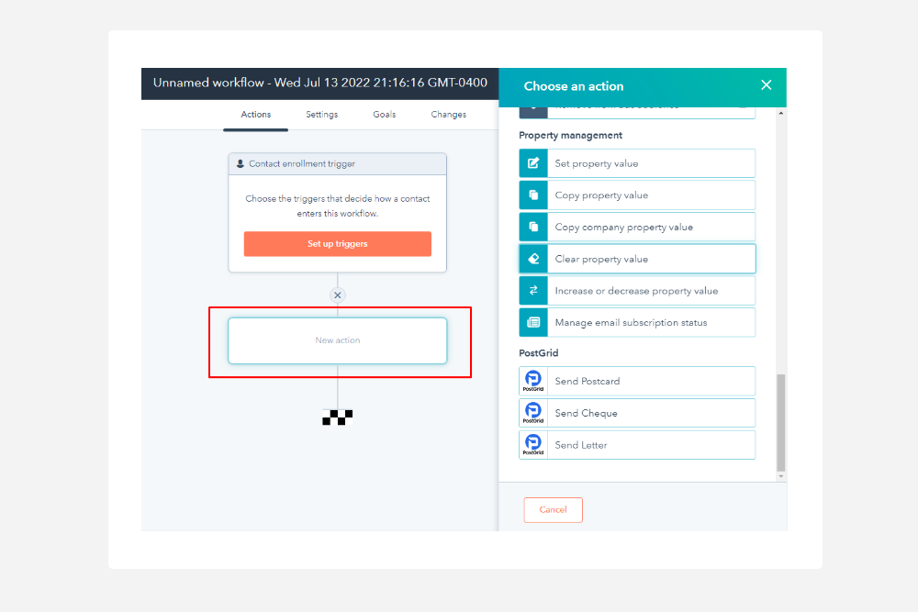Click the PostGrid Send Cheque logo icon
918x612 pixels.
pos(533,413)
